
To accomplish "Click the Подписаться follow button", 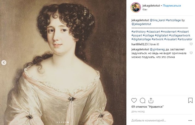I will (x=172, y=5).
